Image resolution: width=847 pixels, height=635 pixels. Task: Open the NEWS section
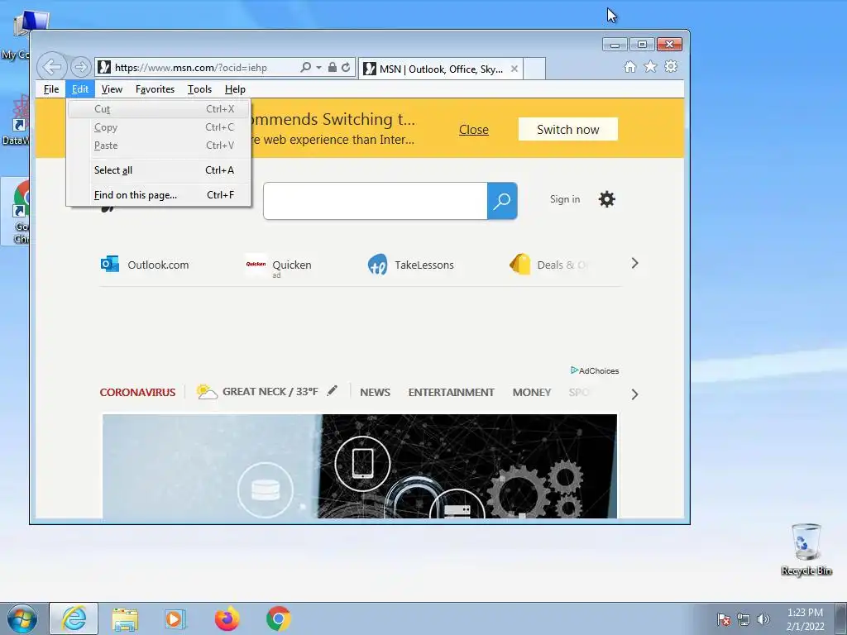[375, 393]
